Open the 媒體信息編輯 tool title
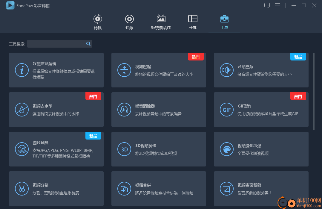The height and width of the screenshot is (209, 322). click(44, 63)
